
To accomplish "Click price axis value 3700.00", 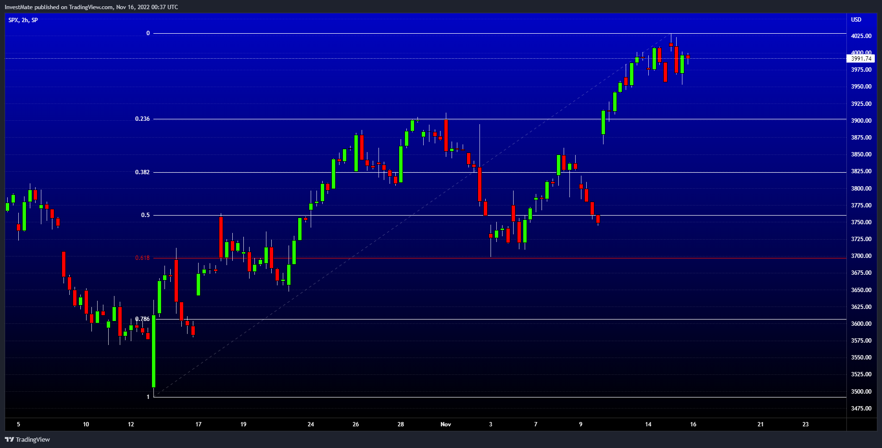I will [861, 256].
